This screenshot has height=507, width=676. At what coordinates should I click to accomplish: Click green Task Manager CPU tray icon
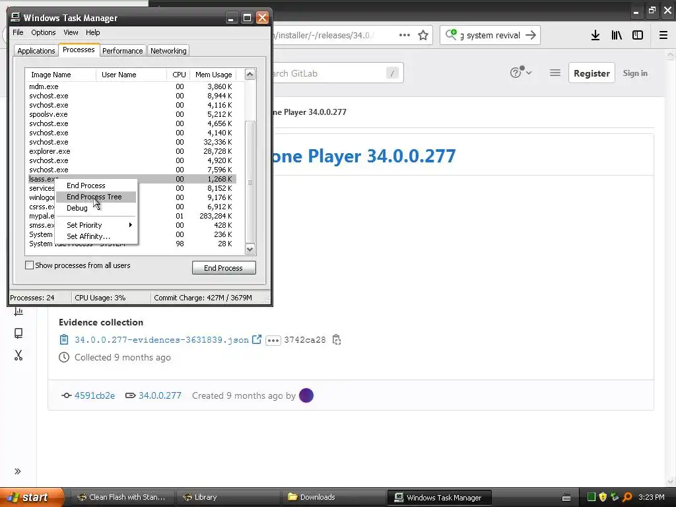[591, 497]
